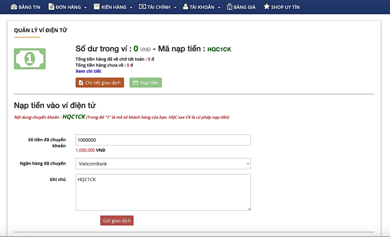The image size is (390, 237).
Task: Open the Xem chi tiết link
Action: click(88, 71)
